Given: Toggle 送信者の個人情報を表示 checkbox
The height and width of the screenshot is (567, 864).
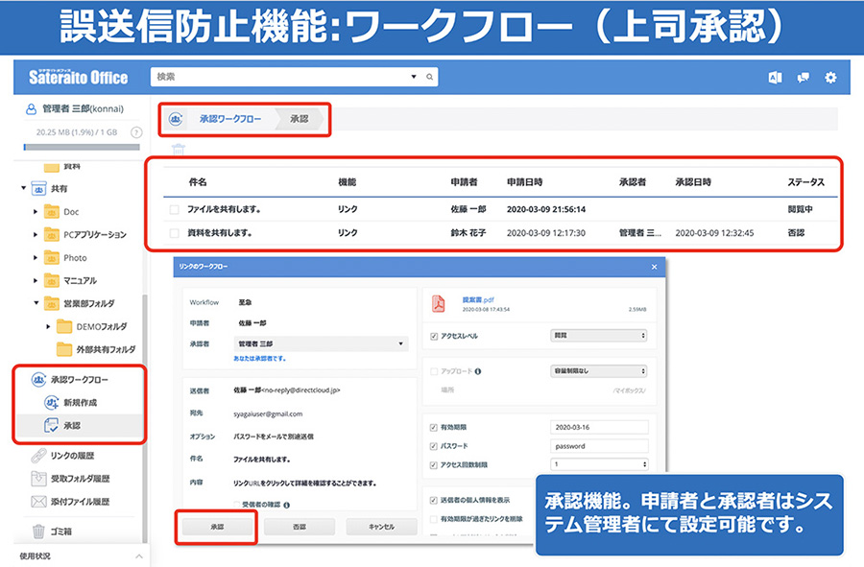Looking at the screenshot, I should 434,501.
